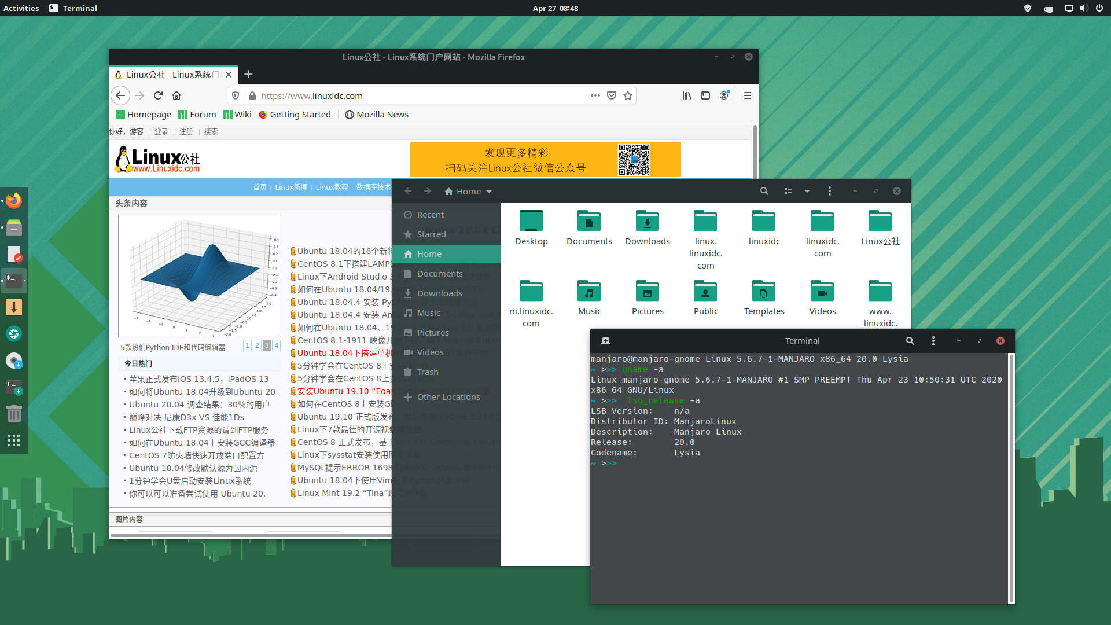This screenshot has height=625, width=1111.
Task: Select Recent in Files sidebar
Action: [446, 215]
